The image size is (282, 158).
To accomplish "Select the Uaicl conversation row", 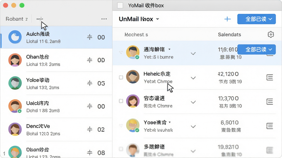I will pyautogui.click(x=56, y=106).
